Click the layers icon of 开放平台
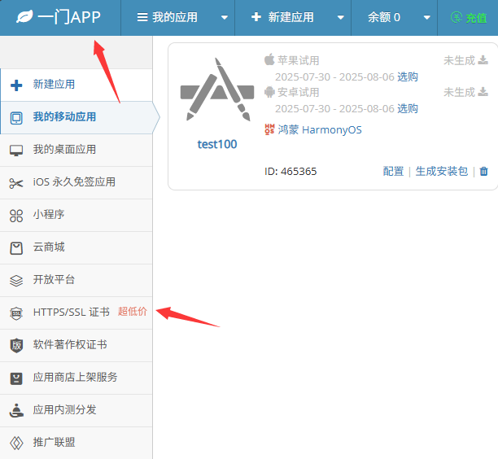Viewport: 498px width, 459px height. pyautogui.click(x=16, y=281)
